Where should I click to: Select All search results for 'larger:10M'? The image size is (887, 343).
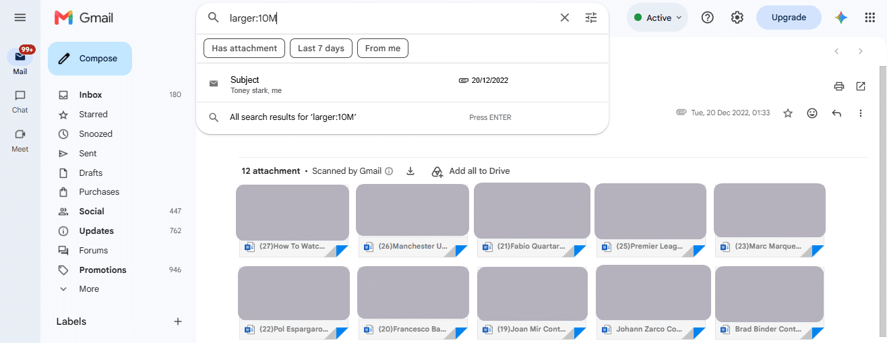pyautogui.click(x=402, y=117)
